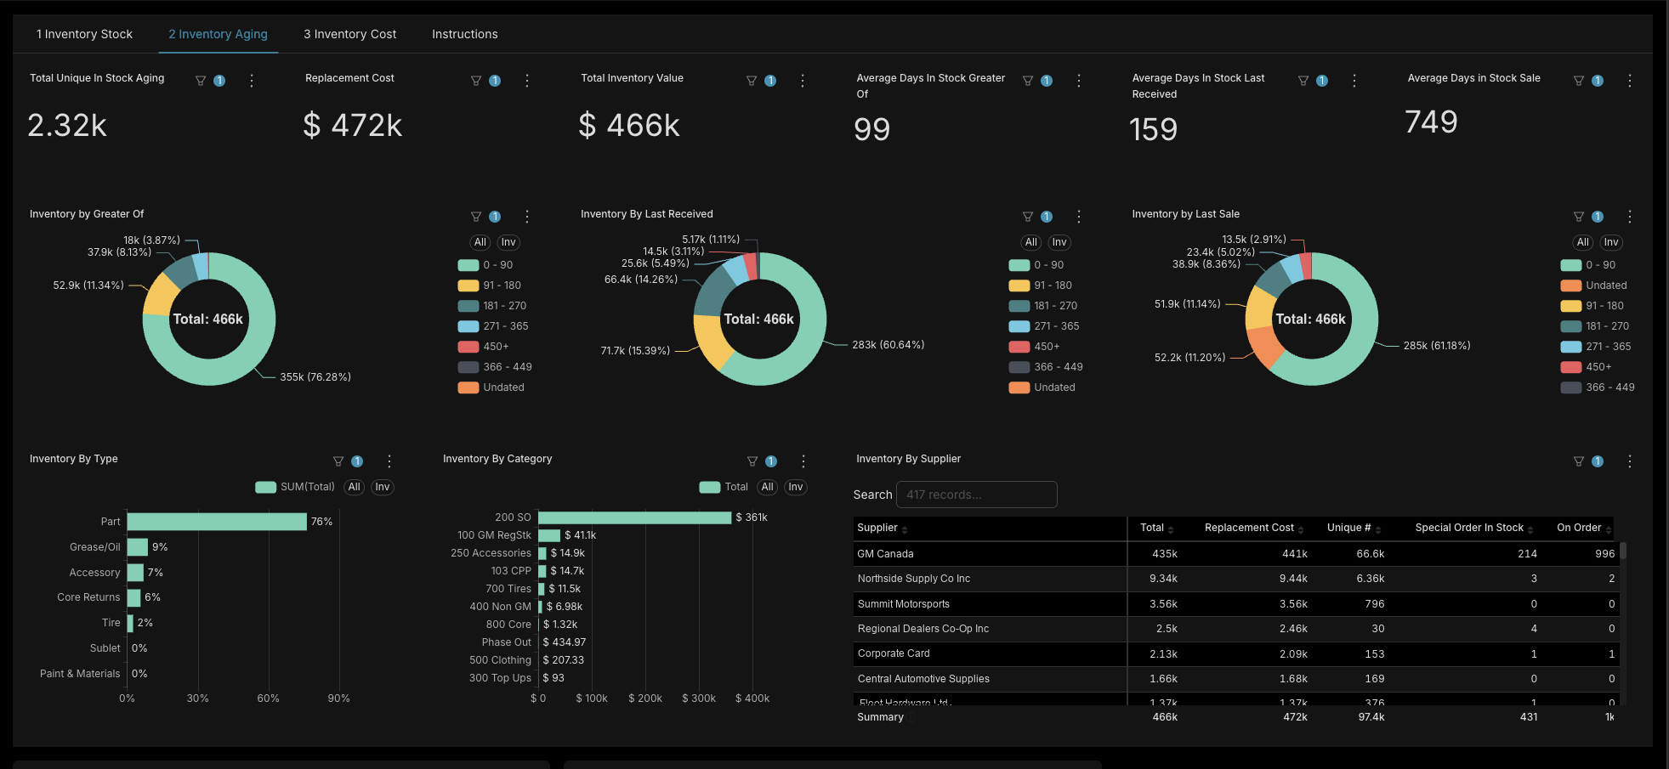The width and height of the screenshot is (1669, 769).
Task: Click Inv legend button in Last Sale chart
Action: coord(1611,242)
